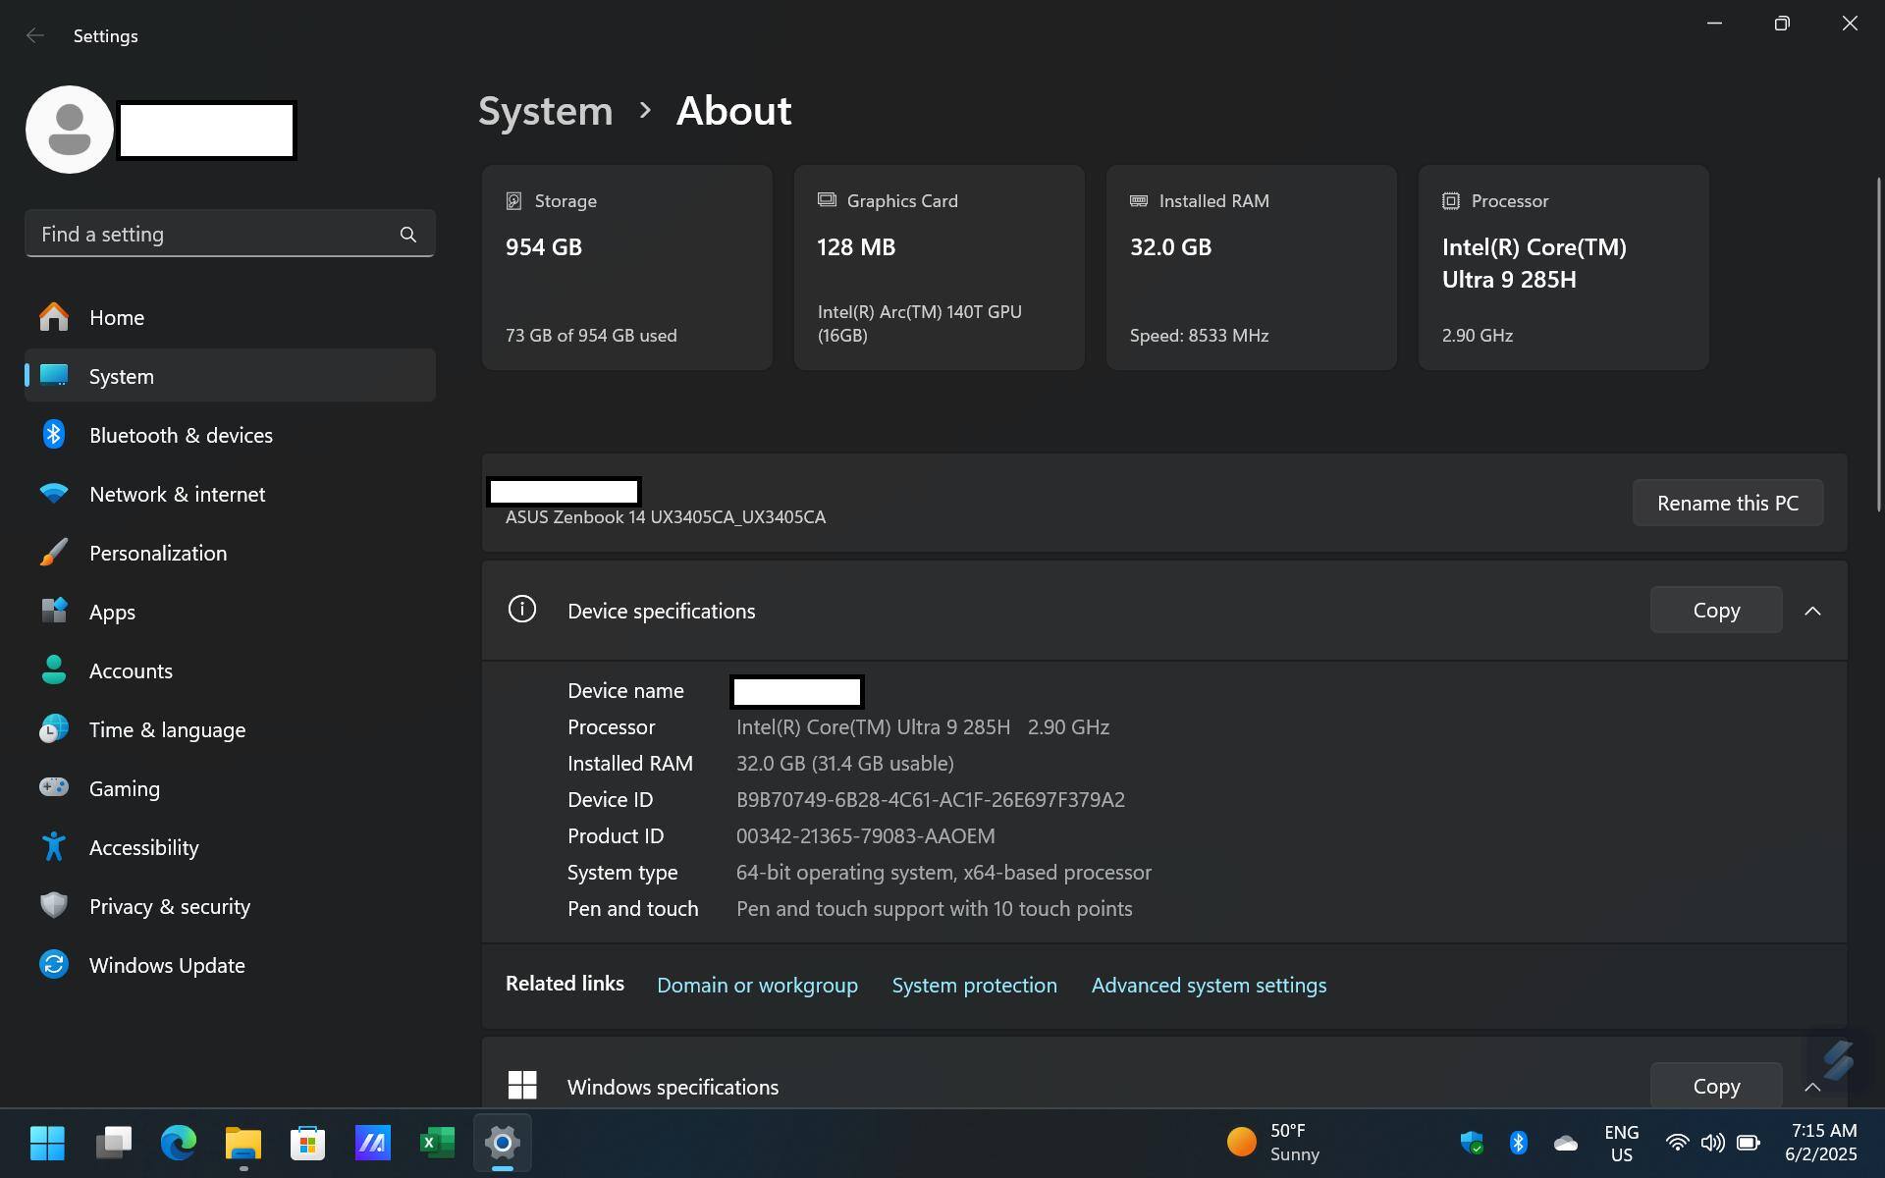
Task: Click in the Find a setting box
Action: (x=211, y=235)
